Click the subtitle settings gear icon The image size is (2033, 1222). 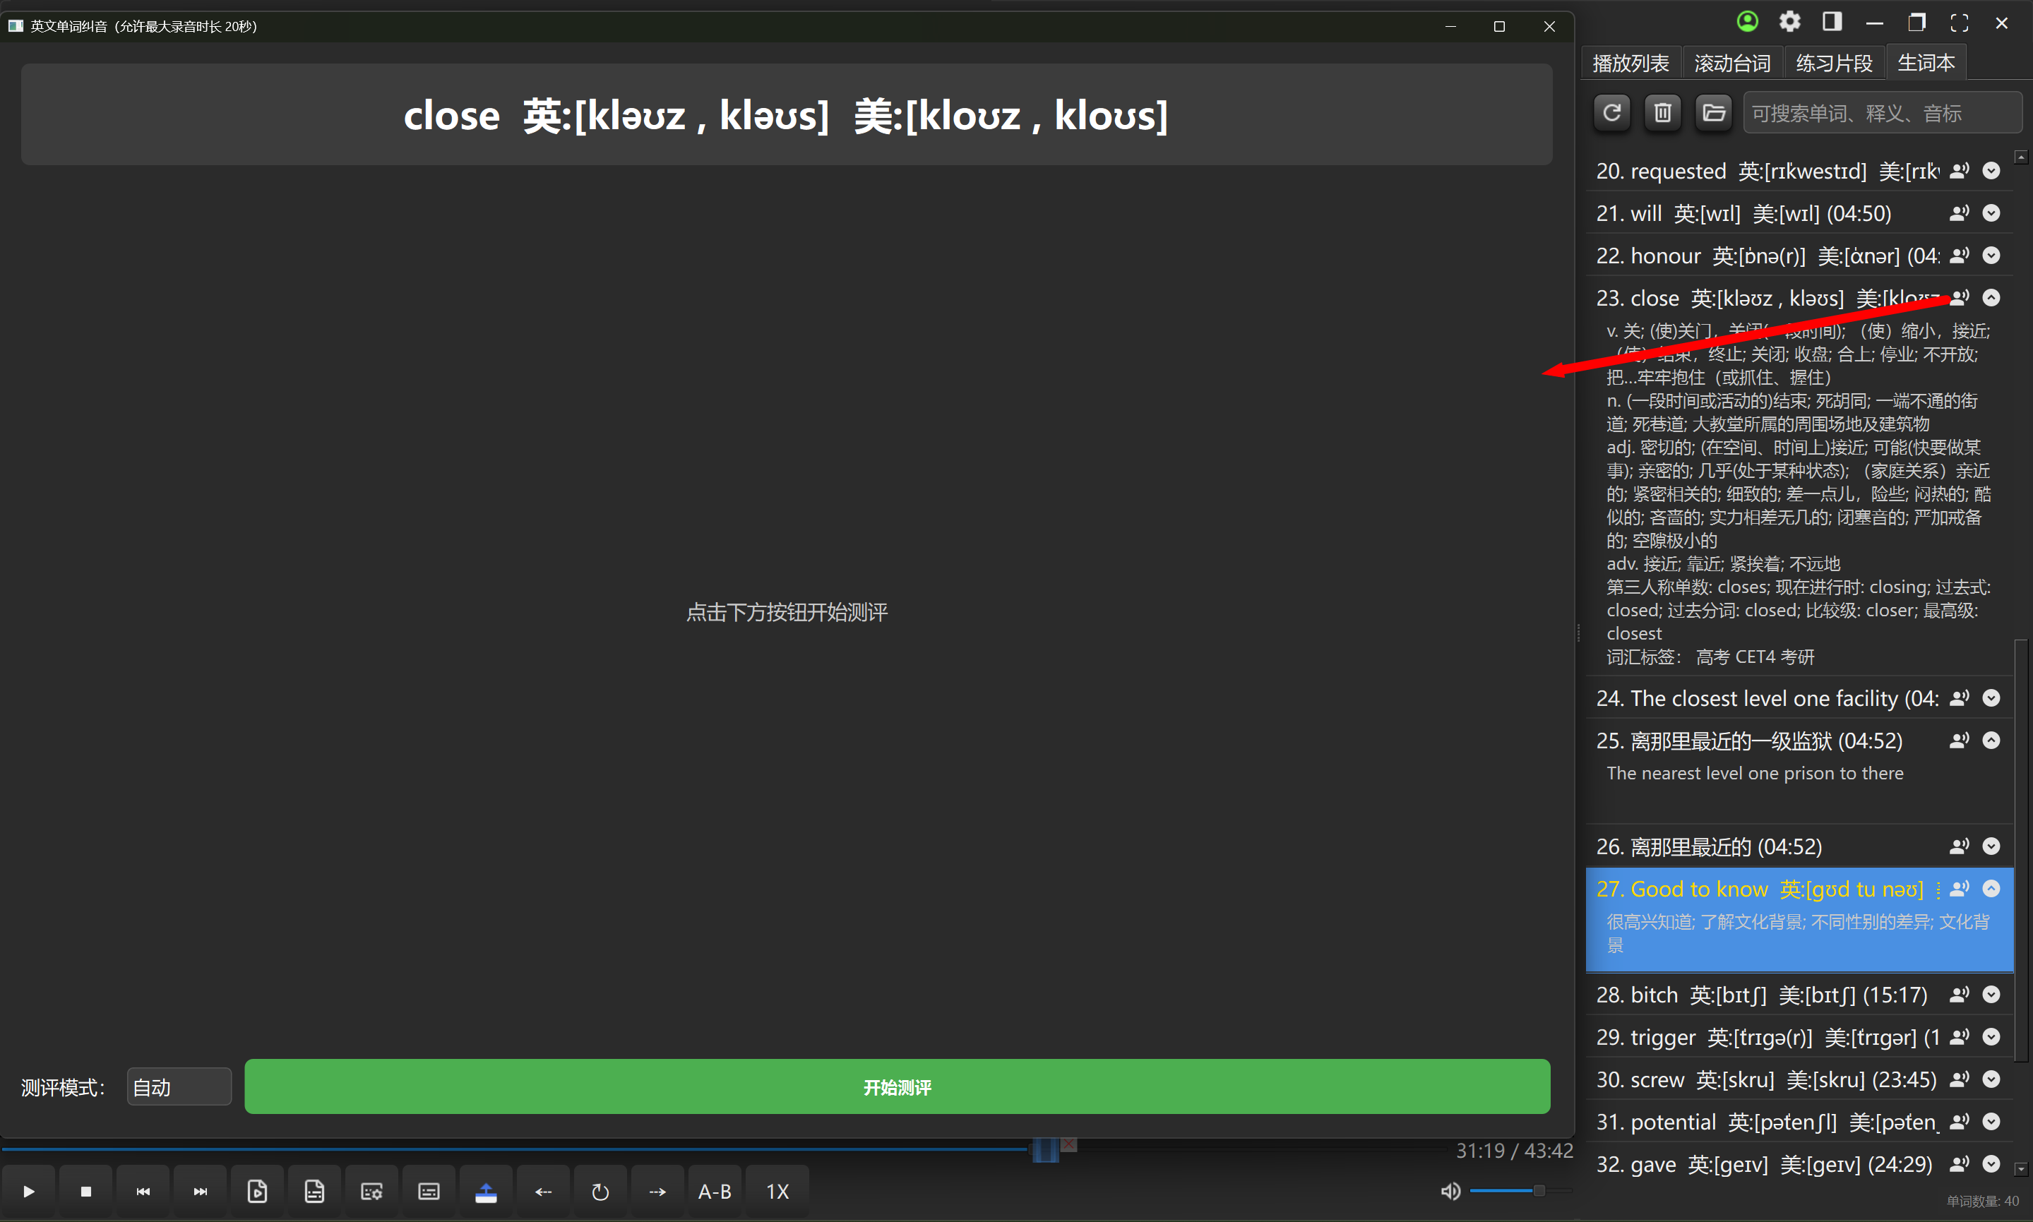(371, 1192)
